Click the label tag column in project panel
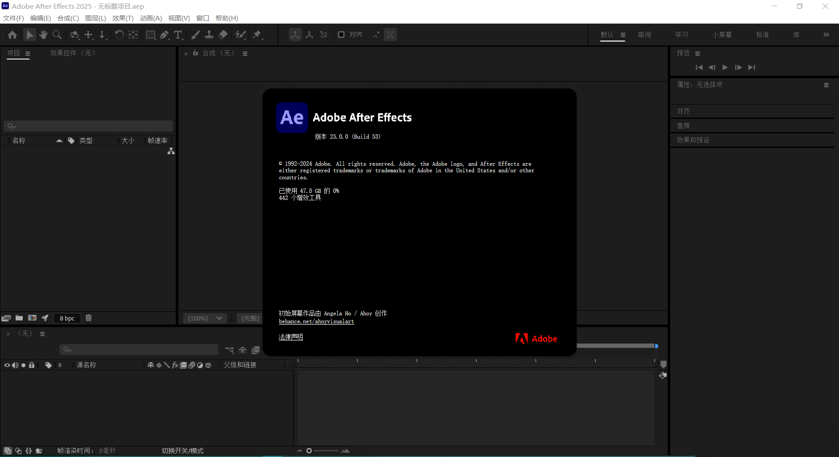 (71, 140)
